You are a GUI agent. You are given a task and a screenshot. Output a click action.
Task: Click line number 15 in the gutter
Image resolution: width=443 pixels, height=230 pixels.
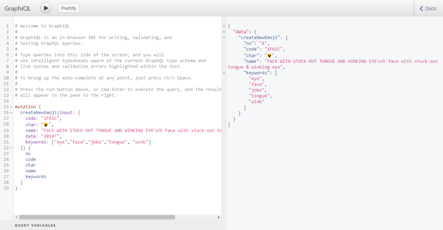point(6,107)
